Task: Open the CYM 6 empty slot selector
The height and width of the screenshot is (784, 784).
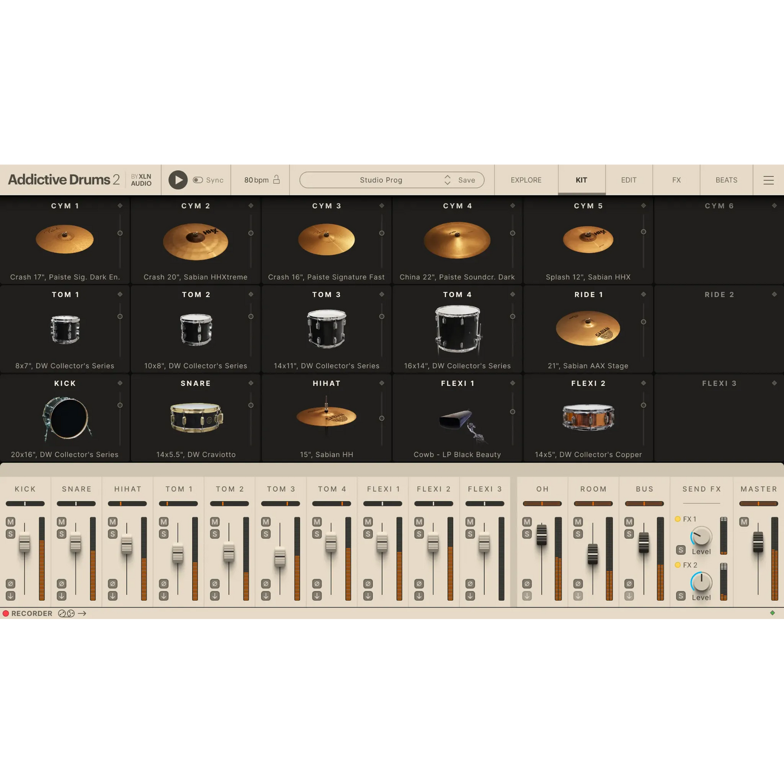Action: [774, 206]
